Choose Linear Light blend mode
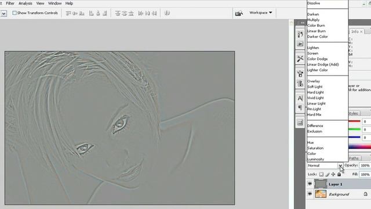Screen dimensions: 371x209 pos(317,103)
